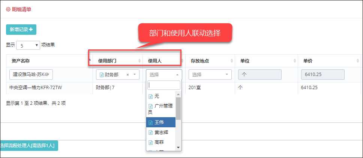Click the search box in 使用人 dropdown

pyautogui.click(x=164, y=85)
